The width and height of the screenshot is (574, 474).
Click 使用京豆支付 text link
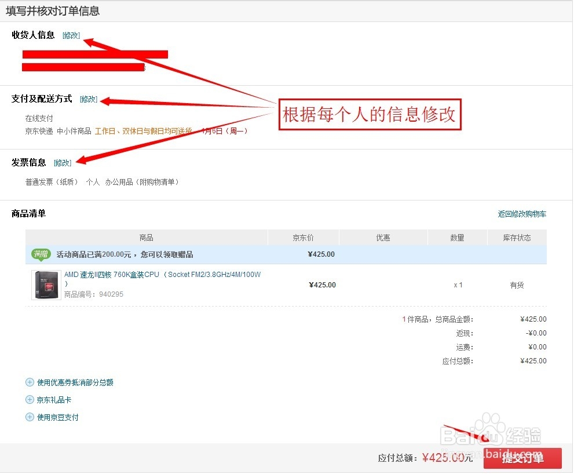[58, 417]
